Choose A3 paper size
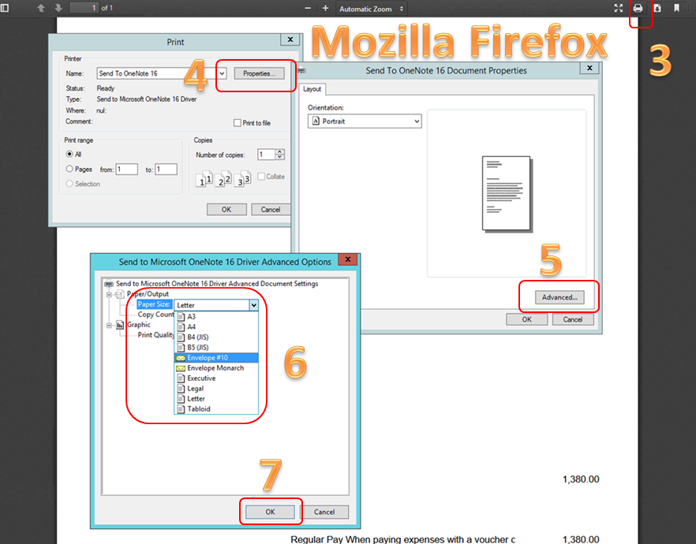The width and height of the screenshot is (696, 544). tap(216, 317)
